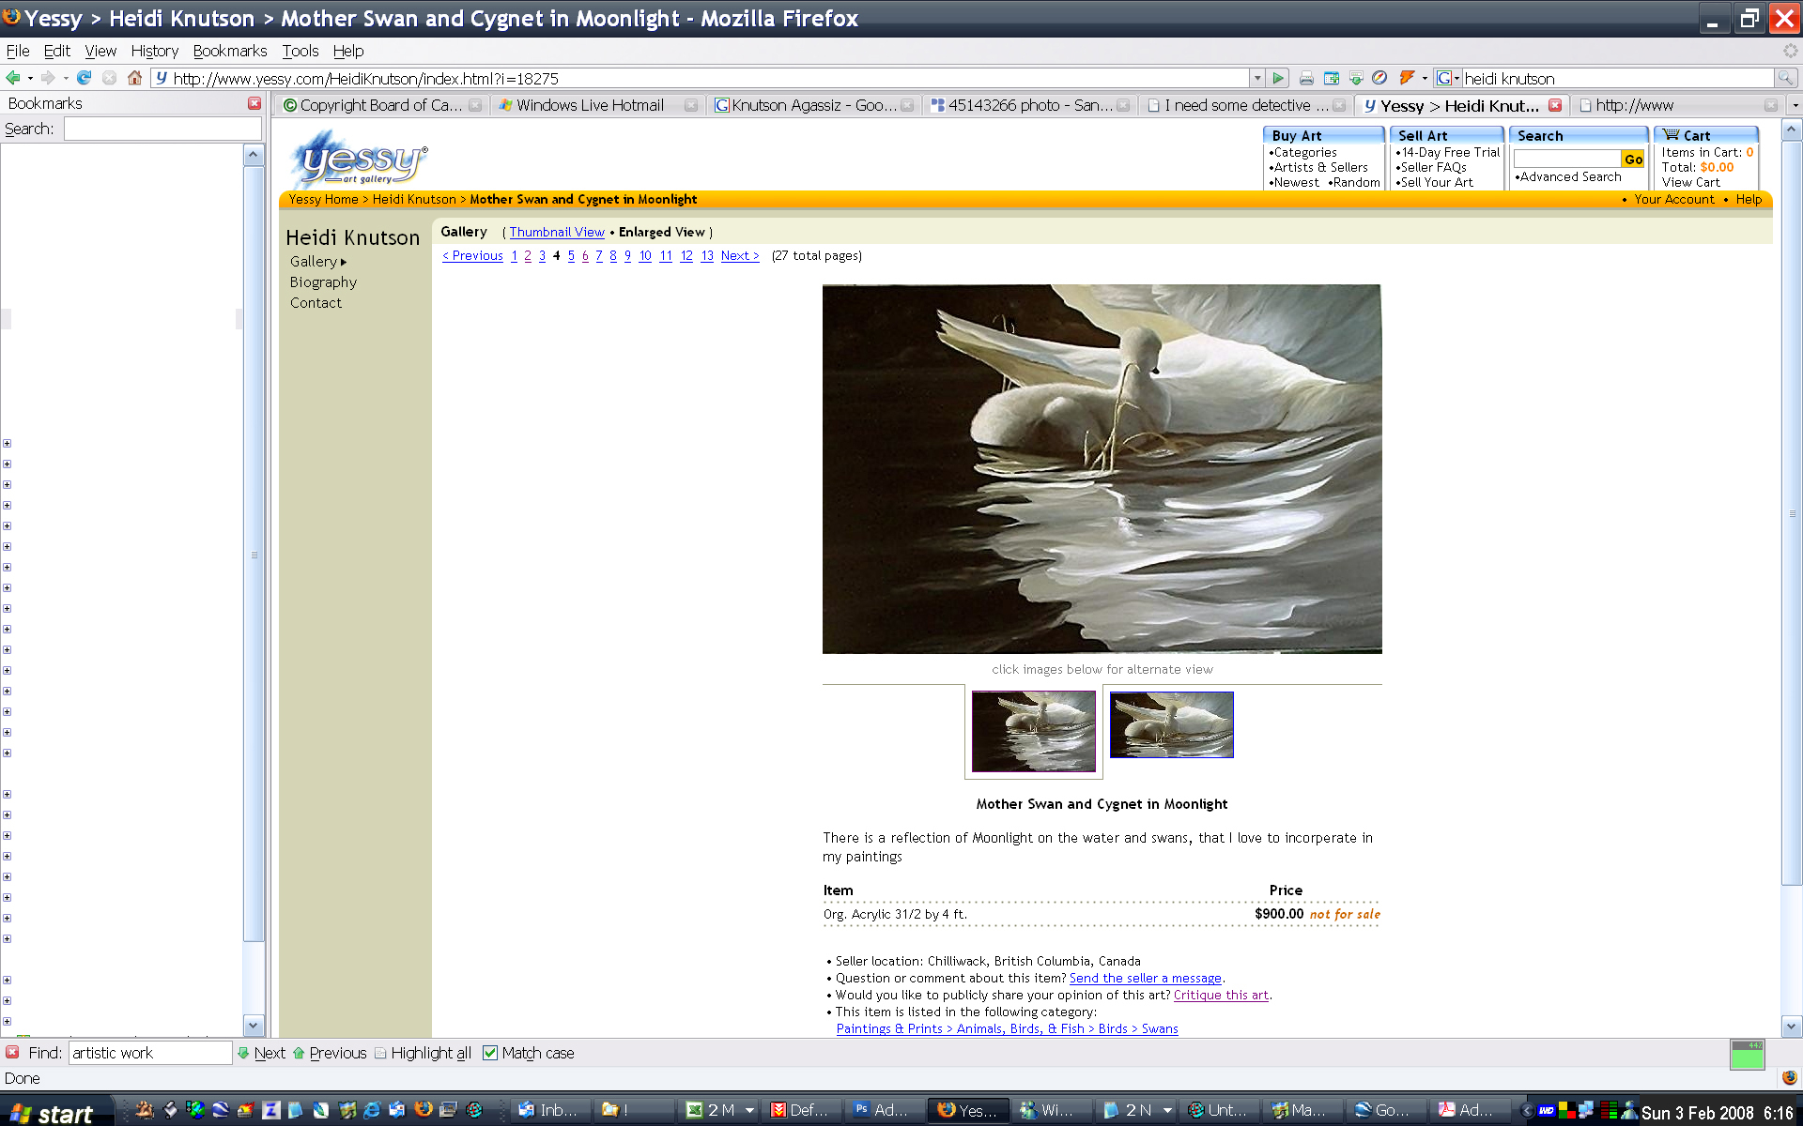Open Critique this art link
Viewport: 1803px width, 1126px height.
(1221, 995)
